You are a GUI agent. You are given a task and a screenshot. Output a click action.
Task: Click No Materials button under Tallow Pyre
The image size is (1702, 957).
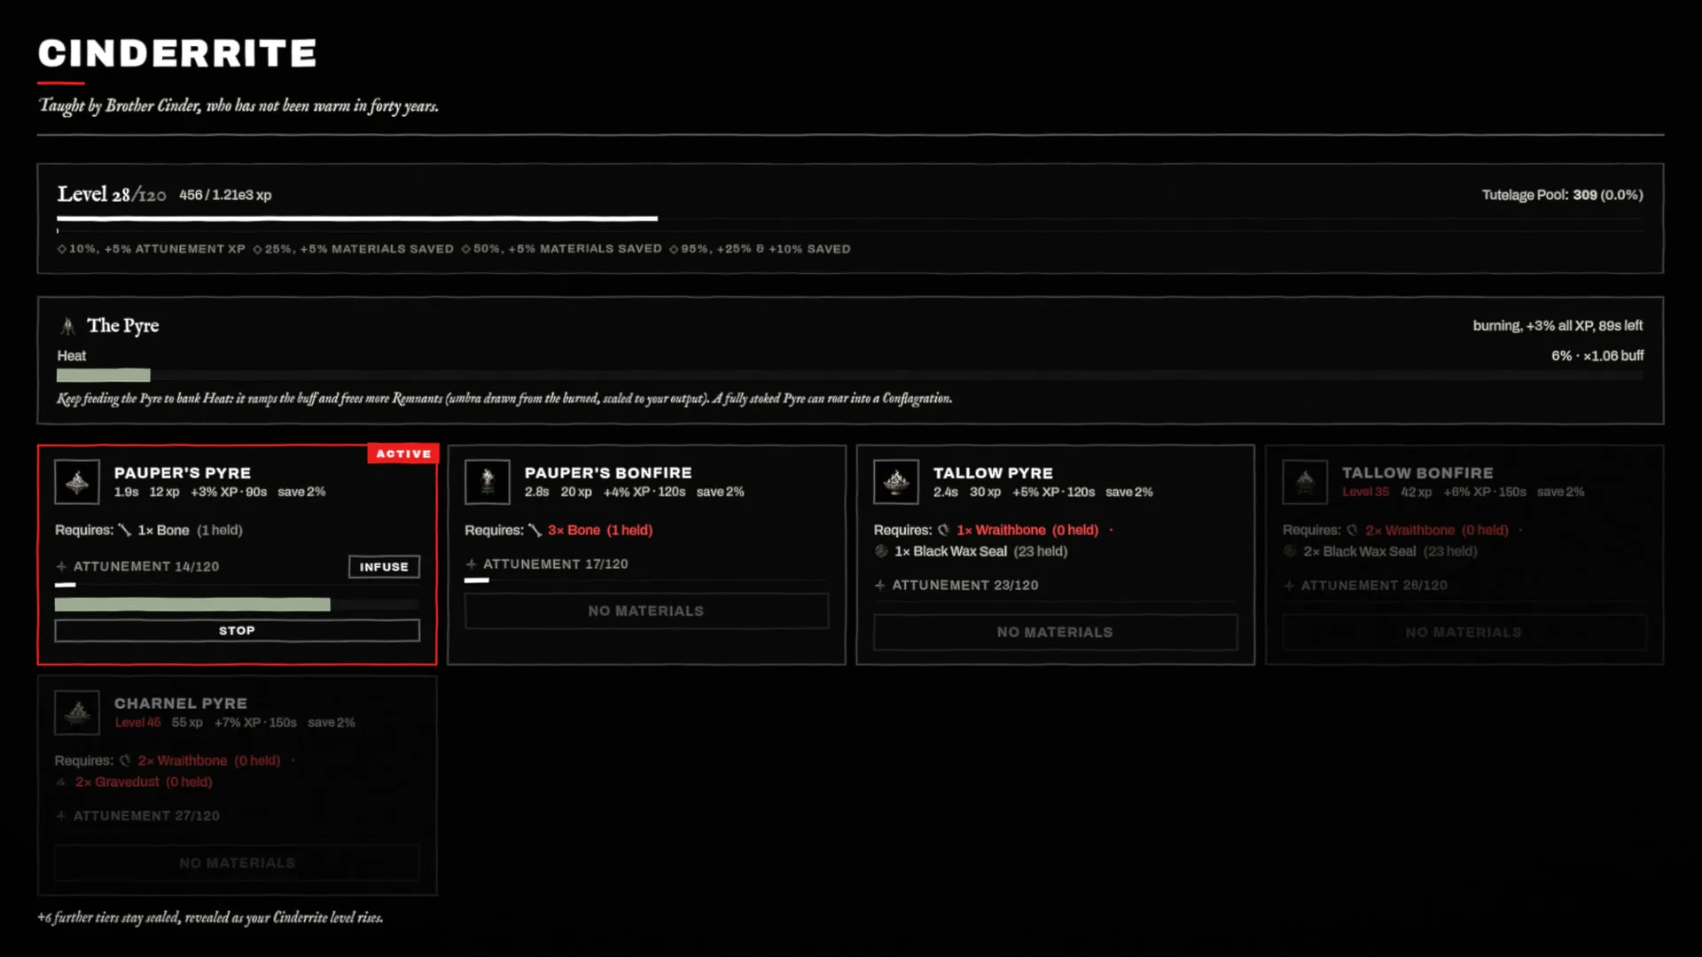(x=1055, y=632)
